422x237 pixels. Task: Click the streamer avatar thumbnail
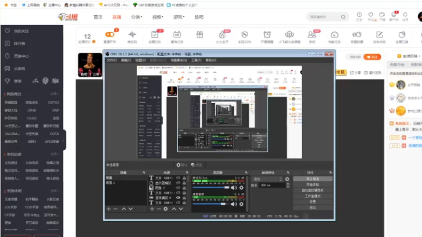point(90,65)
